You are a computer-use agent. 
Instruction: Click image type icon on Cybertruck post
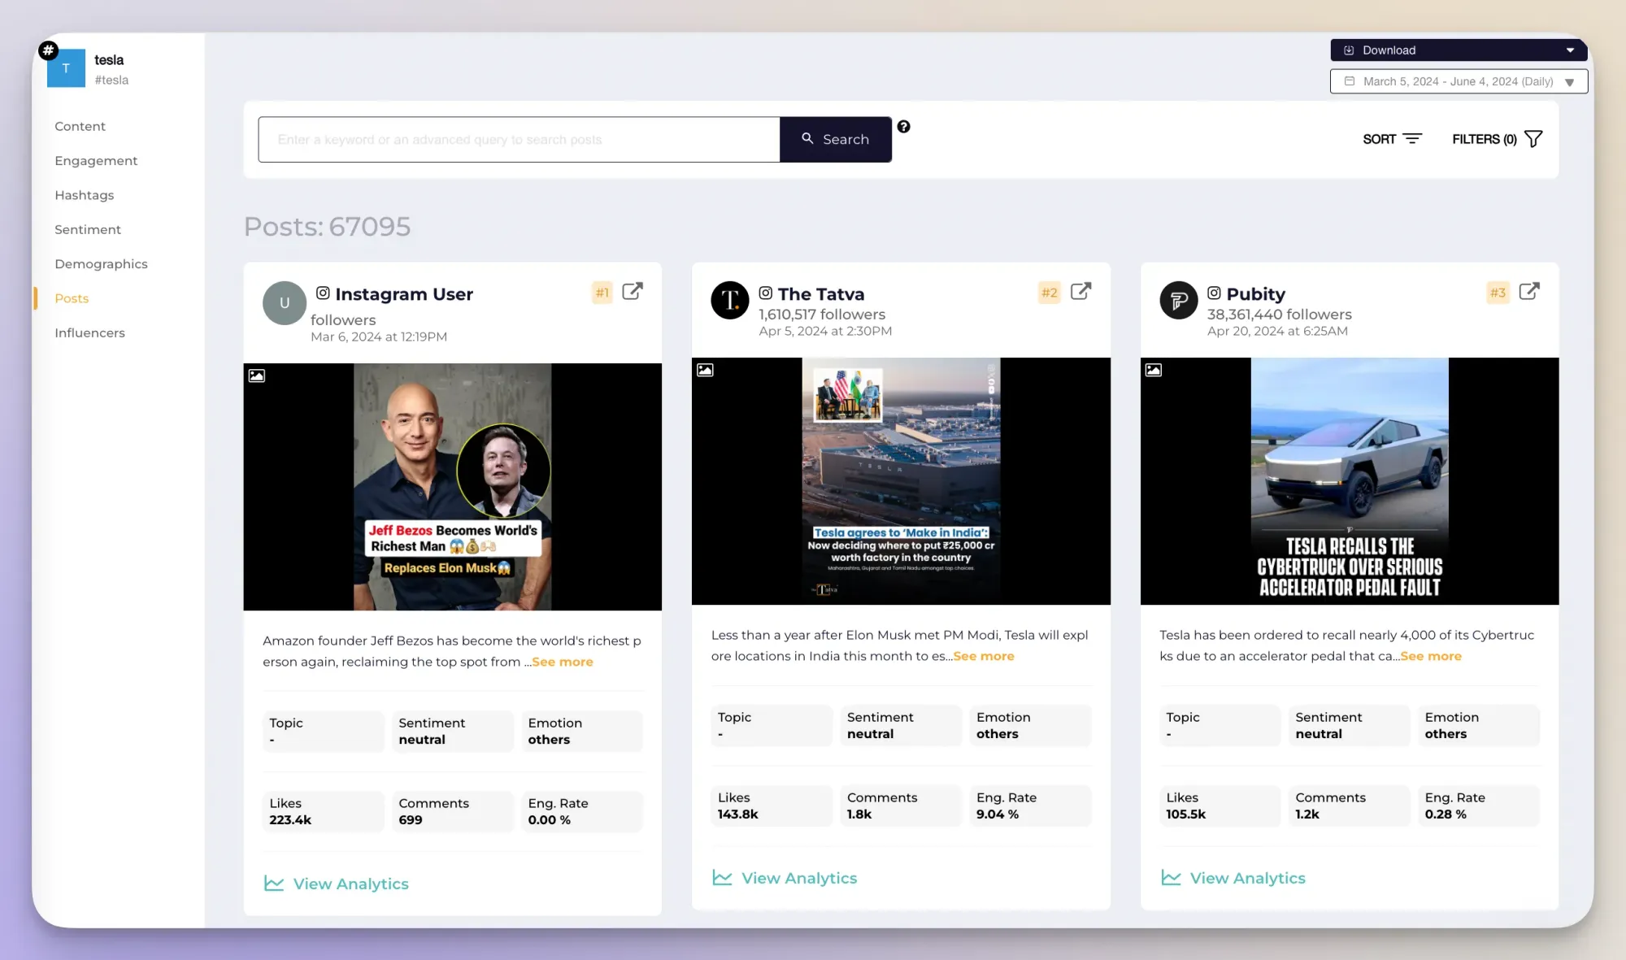coord(1154,370)
